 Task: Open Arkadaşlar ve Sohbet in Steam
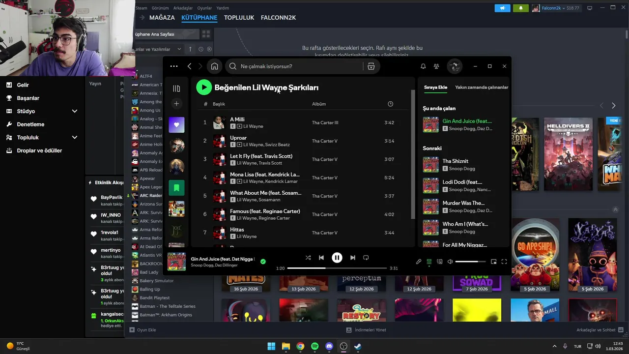pos(600,330)
